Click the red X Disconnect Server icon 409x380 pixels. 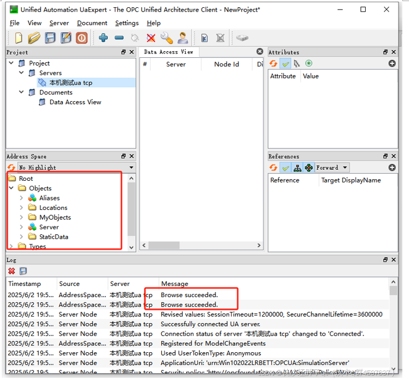(x=151, y=38)
